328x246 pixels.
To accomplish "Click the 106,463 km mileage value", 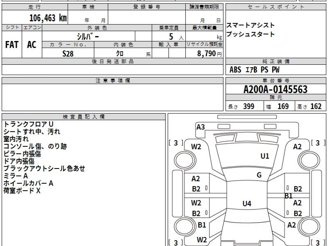I will (x=48, y=18).
